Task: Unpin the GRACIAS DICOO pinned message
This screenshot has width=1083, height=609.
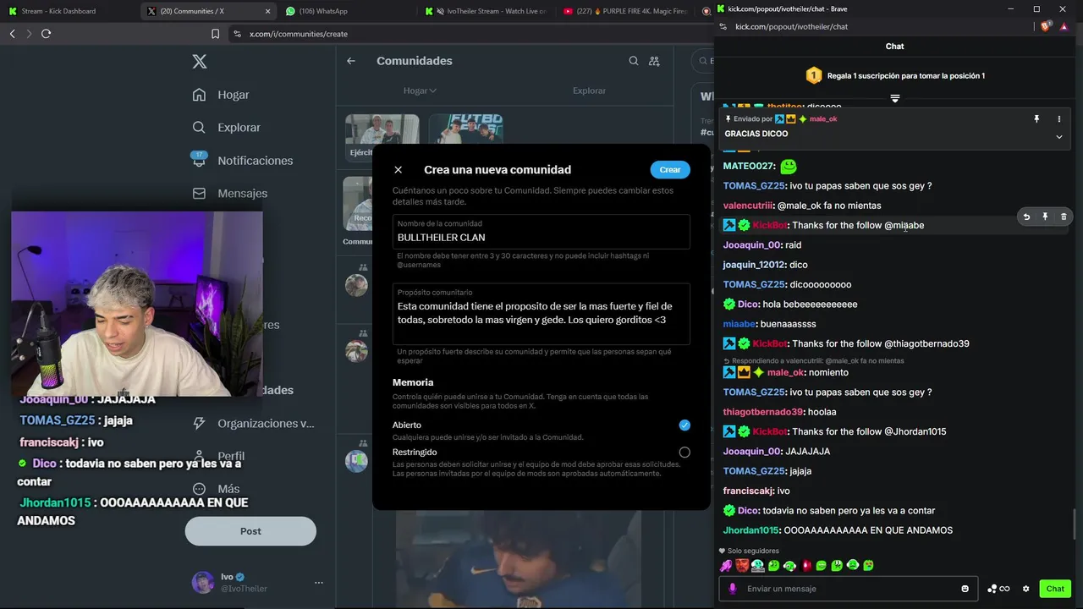Action: 1036,119
